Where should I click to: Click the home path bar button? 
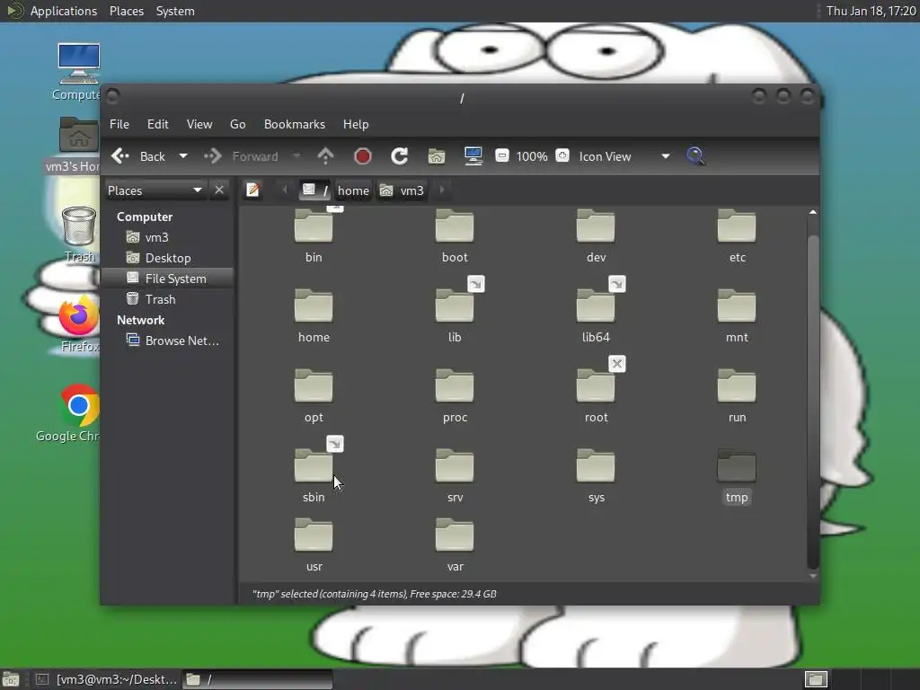(353, 190)
